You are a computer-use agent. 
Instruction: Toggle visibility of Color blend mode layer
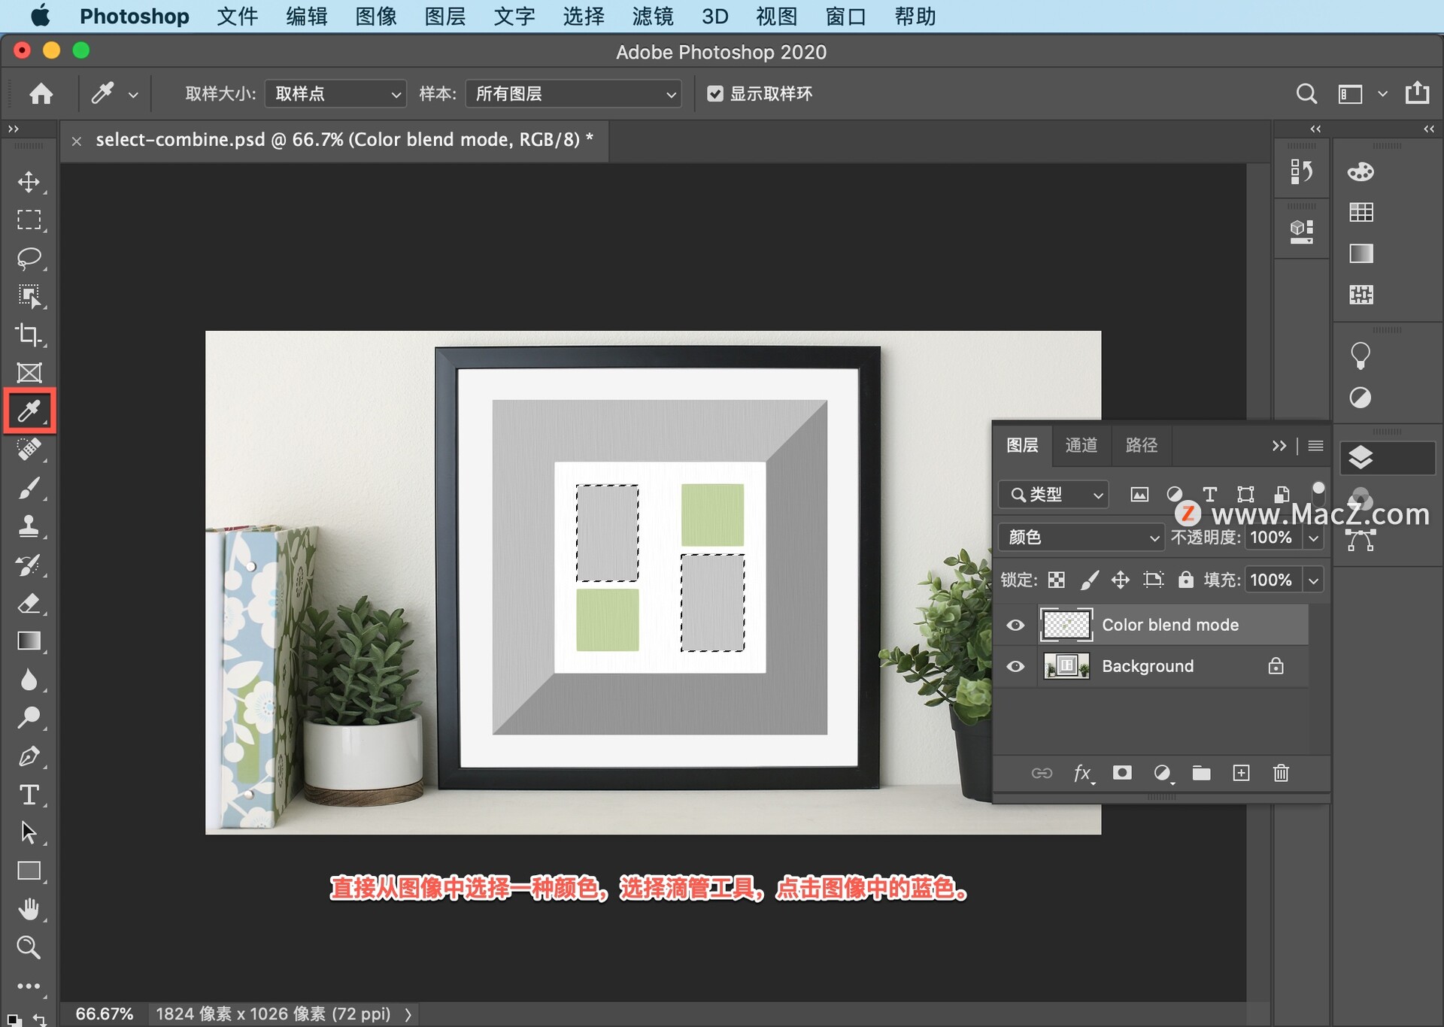[x=1017, y=623]
